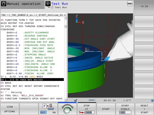Click the blue tool insert in simulation

coord(107,59)
